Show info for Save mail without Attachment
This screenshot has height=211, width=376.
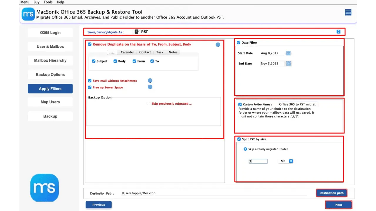pos(150,81)
